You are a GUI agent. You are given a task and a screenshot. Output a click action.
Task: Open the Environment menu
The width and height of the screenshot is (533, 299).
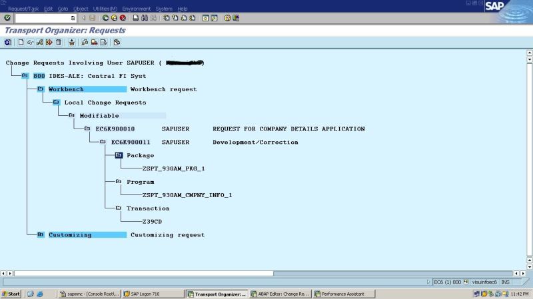[137, 9]
